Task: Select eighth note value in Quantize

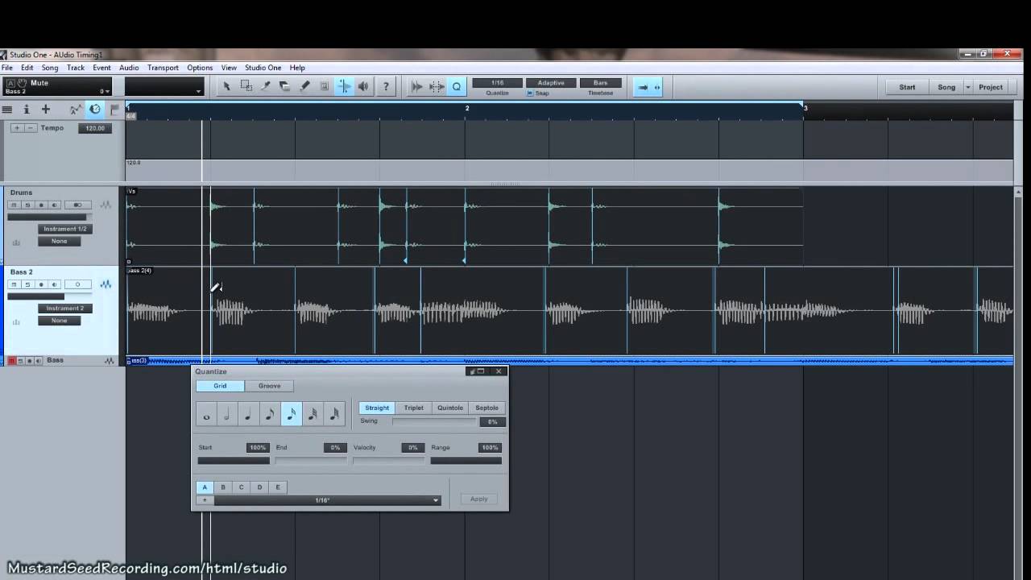Action: point(270,414)
